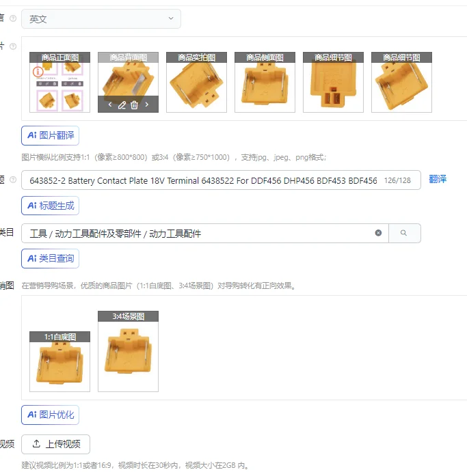The height and width of the screenshot is (472, 467).
Task: Move back image right with arrow
Action: [147, 105]
